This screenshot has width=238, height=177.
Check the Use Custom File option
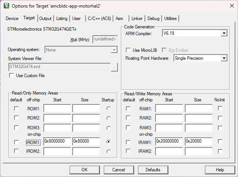click(x=11, y=75)
